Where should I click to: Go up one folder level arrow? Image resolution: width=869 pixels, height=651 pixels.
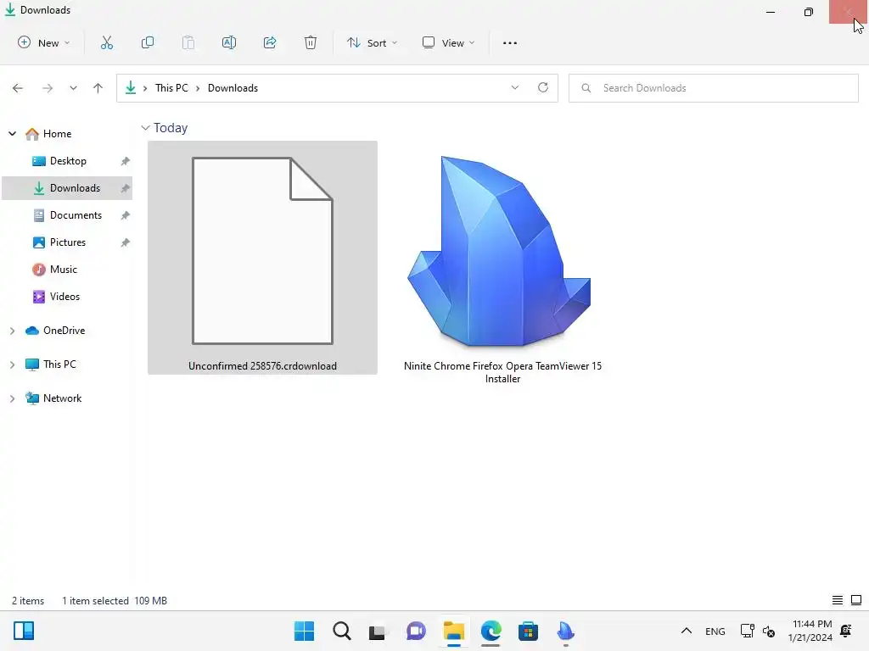pyautogui.click(x=98, y=88)
